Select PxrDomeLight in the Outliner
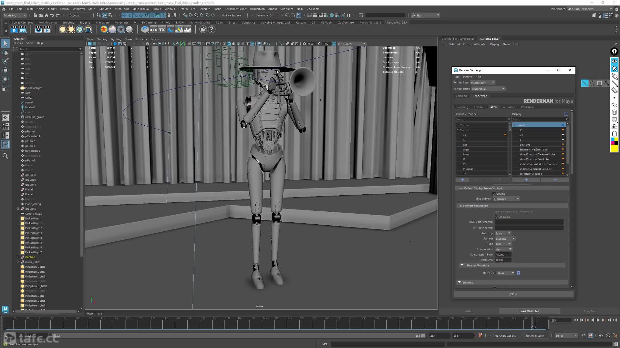Viewport: 620px width, 348px height. pyautogui.click(x=34, y=88)
